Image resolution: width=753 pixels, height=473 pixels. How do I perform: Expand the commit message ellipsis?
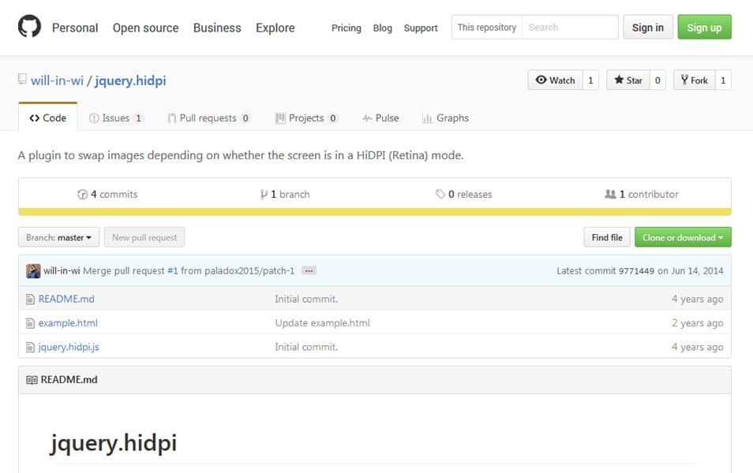(x=308, y=270)
